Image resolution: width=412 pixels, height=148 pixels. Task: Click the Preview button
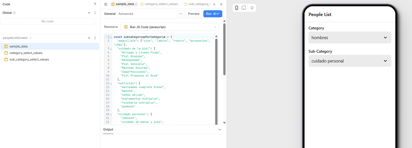(x=194, y=14)
